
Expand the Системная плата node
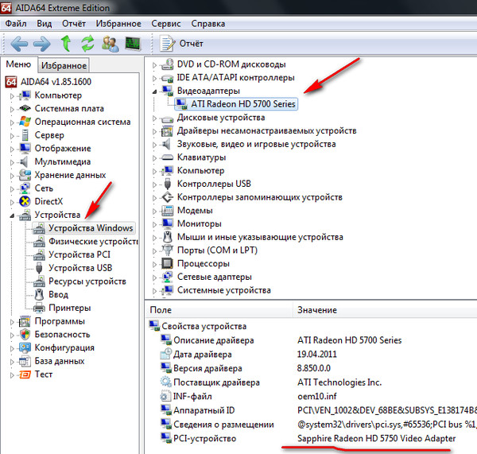tap(12, 109)
